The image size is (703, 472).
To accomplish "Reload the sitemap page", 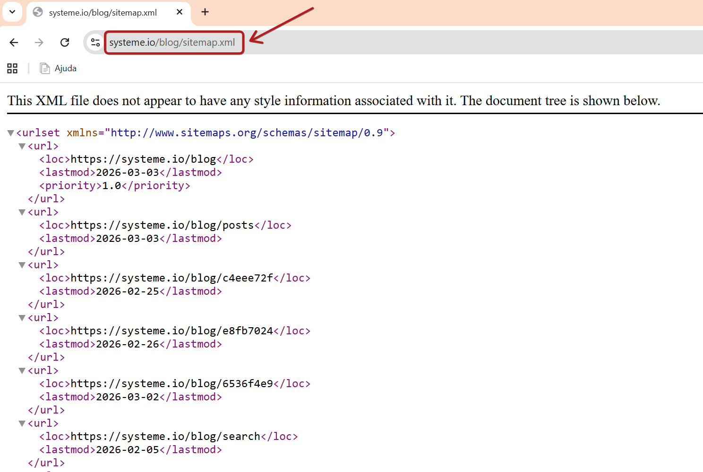I will click(65, 42).
